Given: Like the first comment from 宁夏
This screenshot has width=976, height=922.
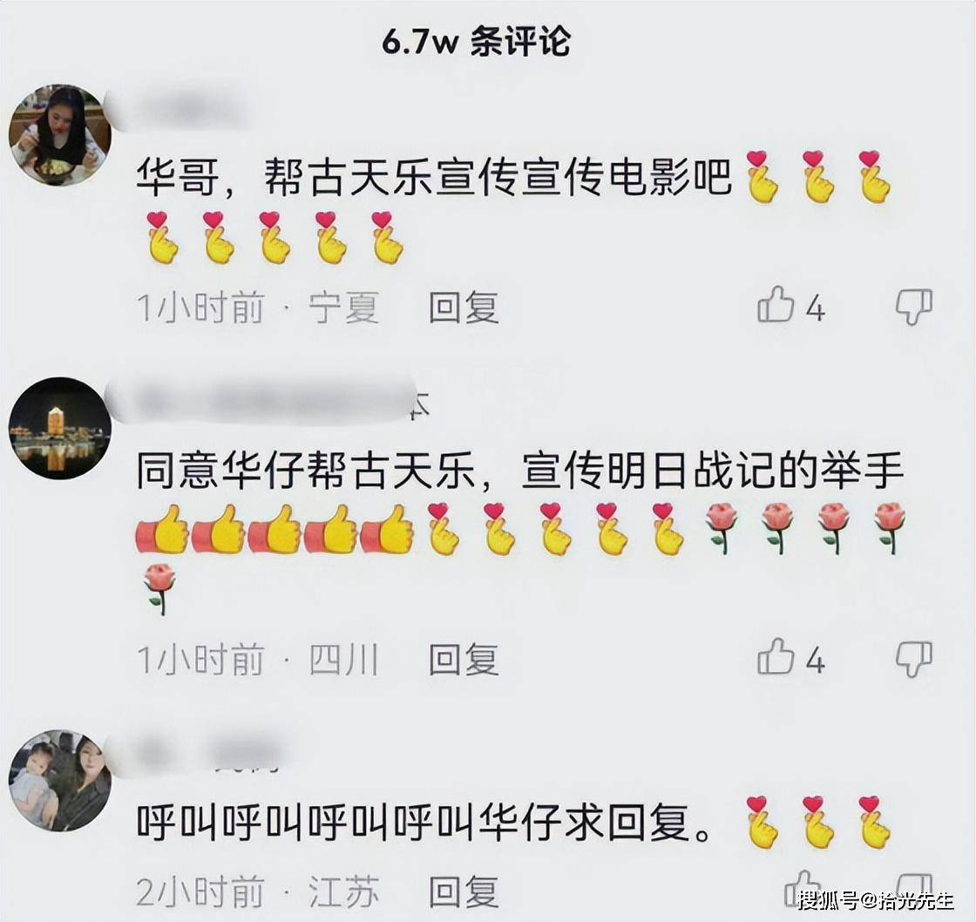Looking at the screenshot, I should click(x=776, y=305).
